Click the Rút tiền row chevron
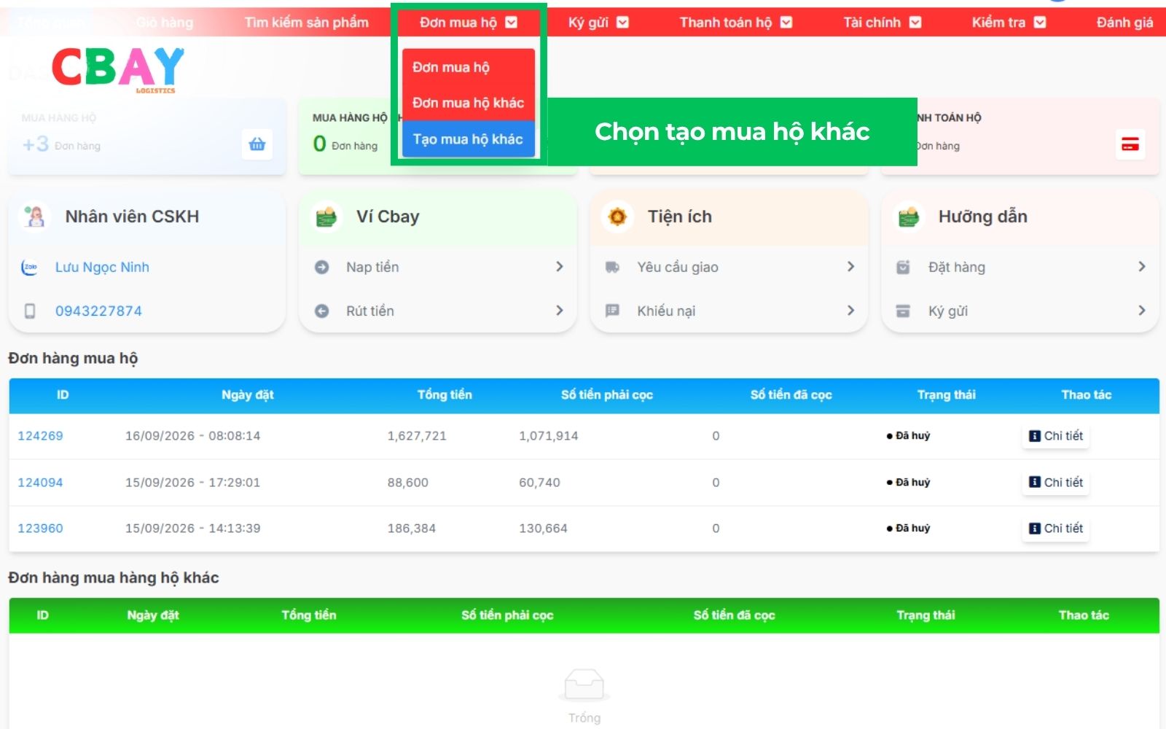The image size is (1166, 729). (559, 311)
